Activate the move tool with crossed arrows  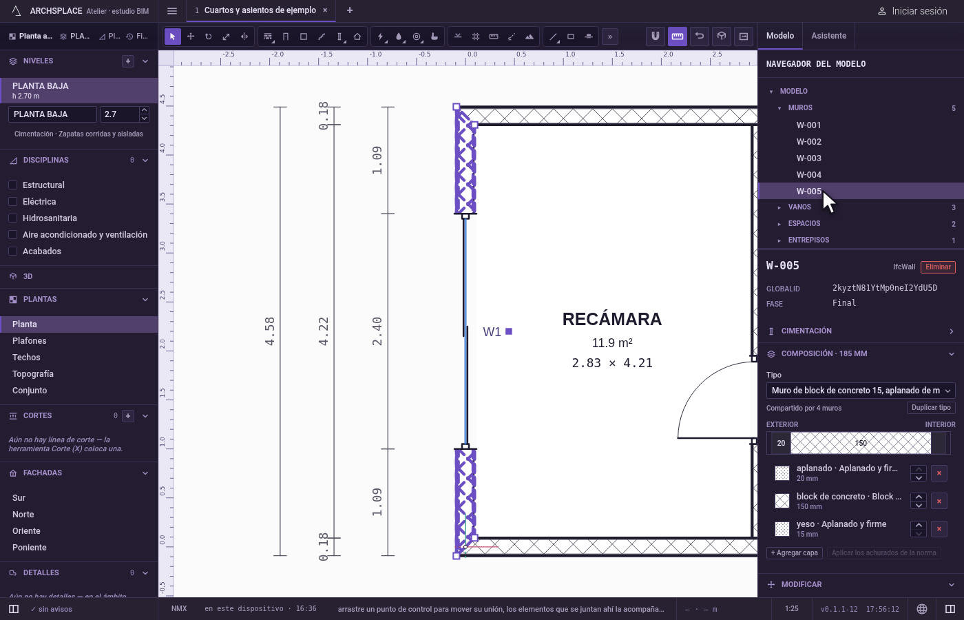click(x=191, y=37)
